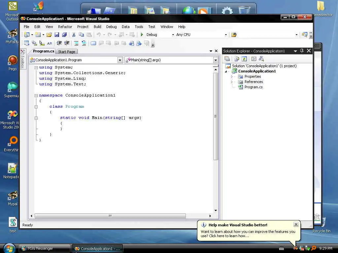Open the File menu

pyautogui.click(x=26, y=27)
